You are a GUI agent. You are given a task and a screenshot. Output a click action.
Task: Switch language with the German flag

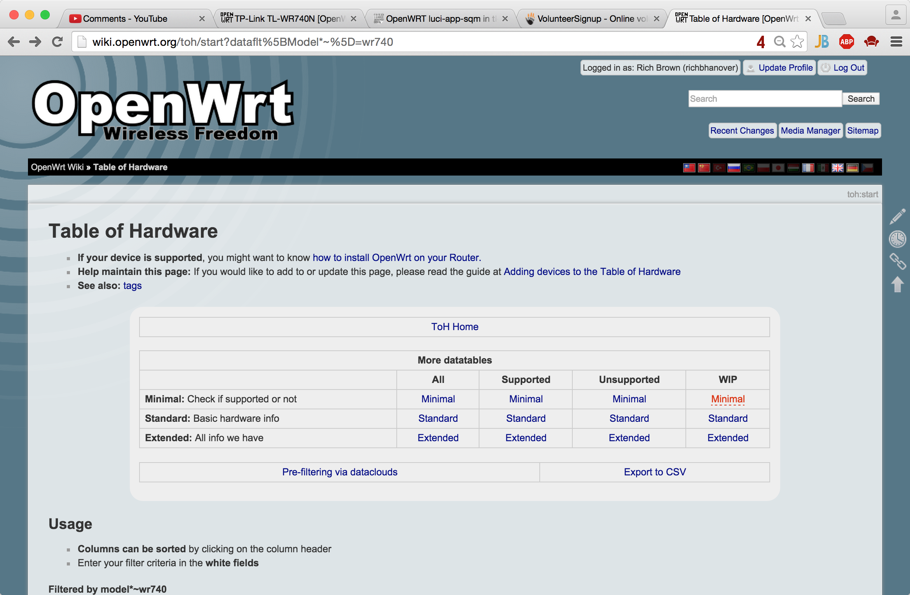[x=852, y=167]
